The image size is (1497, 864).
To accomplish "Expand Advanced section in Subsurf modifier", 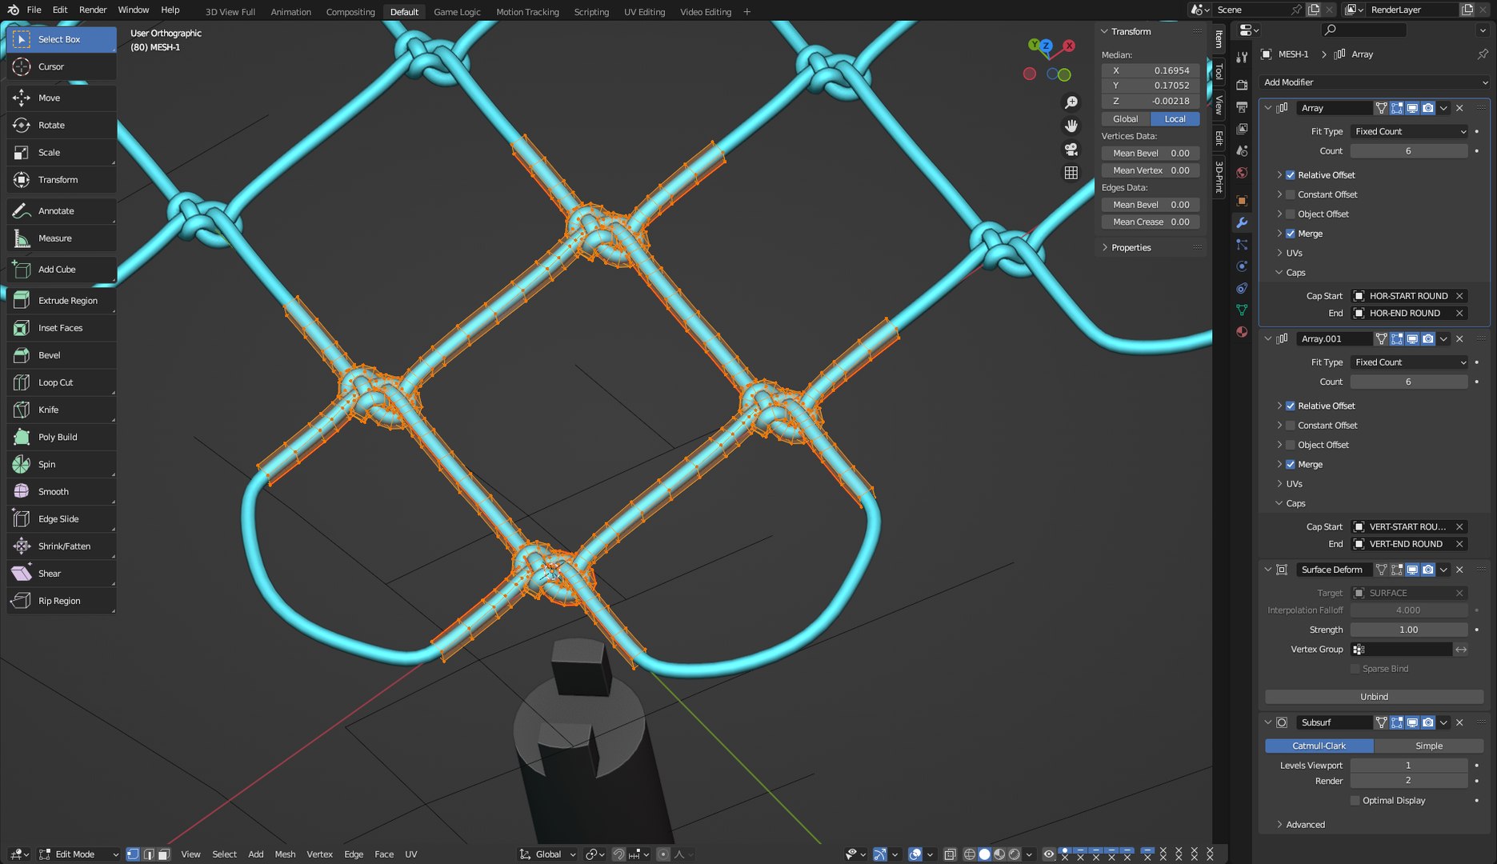I will pos(1279,824).
